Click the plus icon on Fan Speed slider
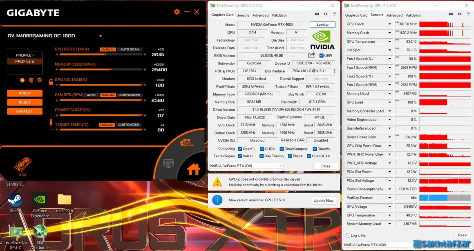Image resolution: width=474 pixels, height=251 pixels. tap(145, 100)
